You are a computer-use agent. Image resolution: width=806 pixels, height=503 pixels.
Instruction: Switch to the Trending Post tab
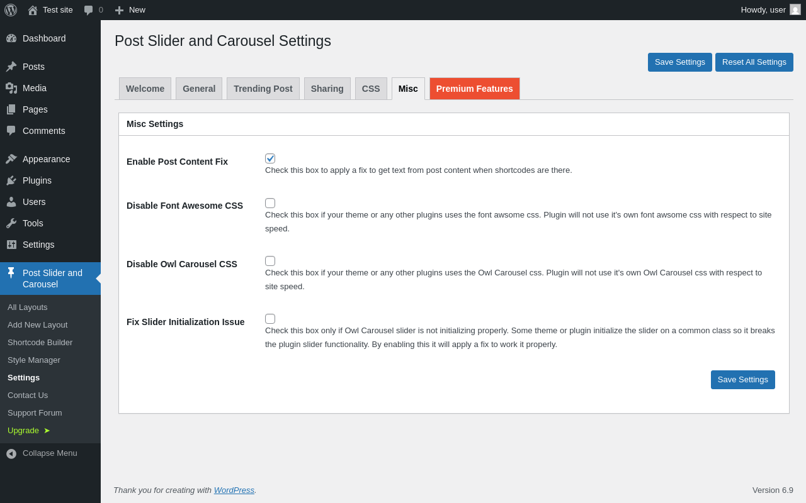pyautogui.click(x=263, y=89)
